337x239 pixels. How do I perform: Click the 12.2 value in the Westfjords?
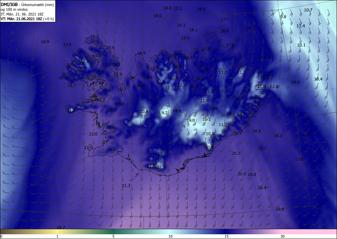tap(85, 61)
